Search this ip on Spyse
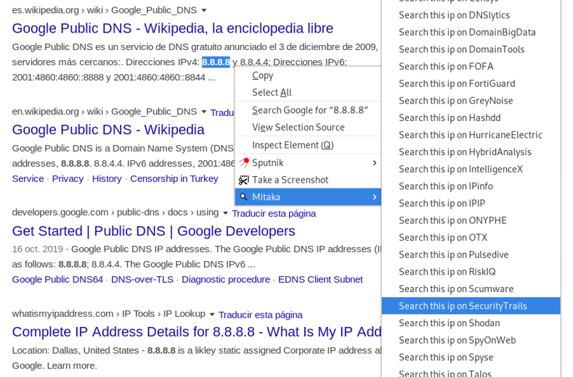The image size is (573, 377). 471,357
